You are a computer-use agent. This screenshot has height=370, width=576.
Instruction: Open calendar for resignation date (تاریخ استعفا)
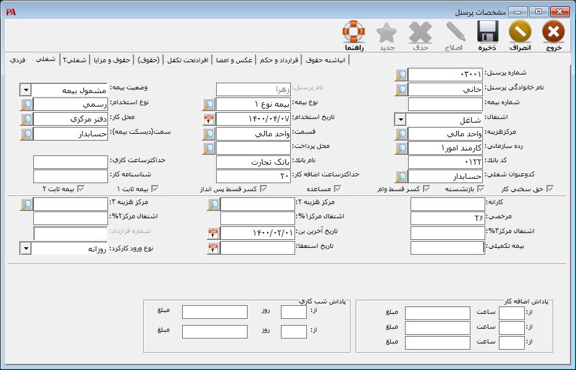[x=213, y=248]
